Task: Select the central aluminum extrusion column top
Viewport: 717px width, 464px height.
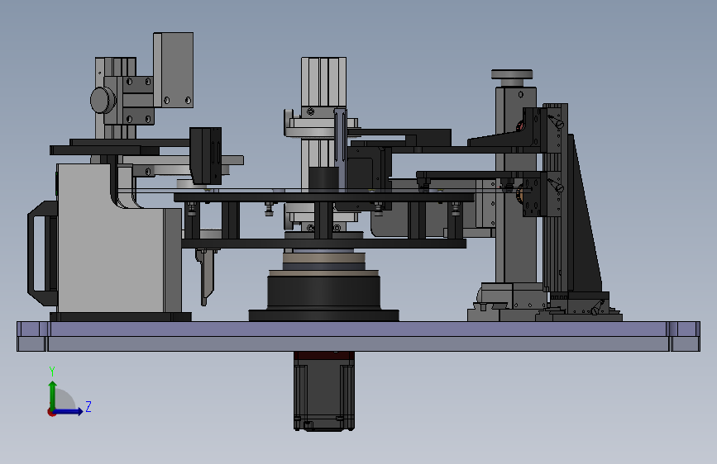Action: pyautogui.click(x=323, y=81)
